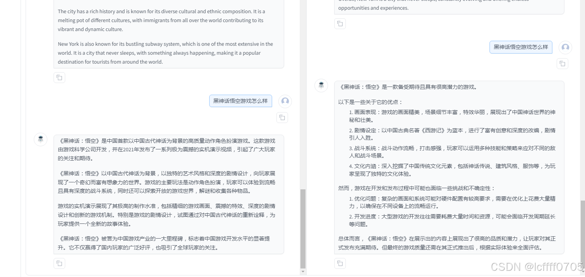The width and height of the screenshot is (585, 277).
Task: Click list item 3 战斗系统
Action: click(x=452, y=152)
